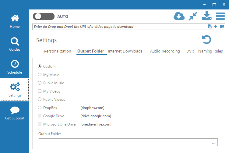
Task: Select the DropBox radio option
Action: click(x=40, y=107)
